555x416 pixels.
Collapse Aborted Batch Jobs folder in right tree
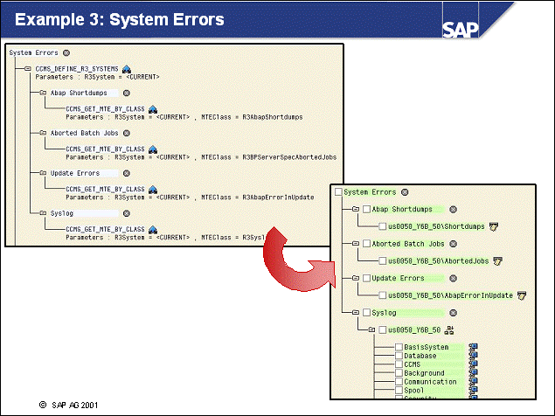click(355, 244)
